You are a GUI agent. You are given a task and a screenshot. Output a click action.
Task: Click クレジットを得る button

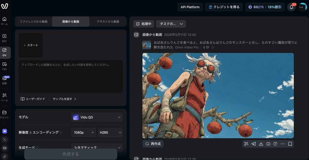coord(224,7)
